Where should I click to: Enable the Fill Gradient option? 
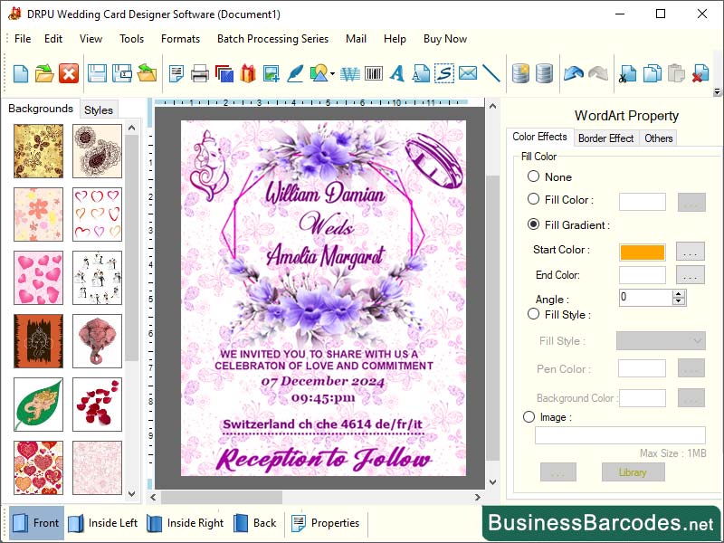click(534, 224)
